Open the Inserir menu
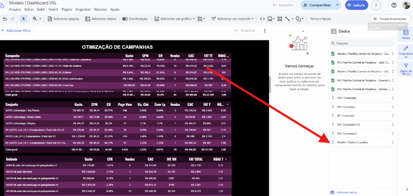The image size is (413, 196). coord(53,9)
